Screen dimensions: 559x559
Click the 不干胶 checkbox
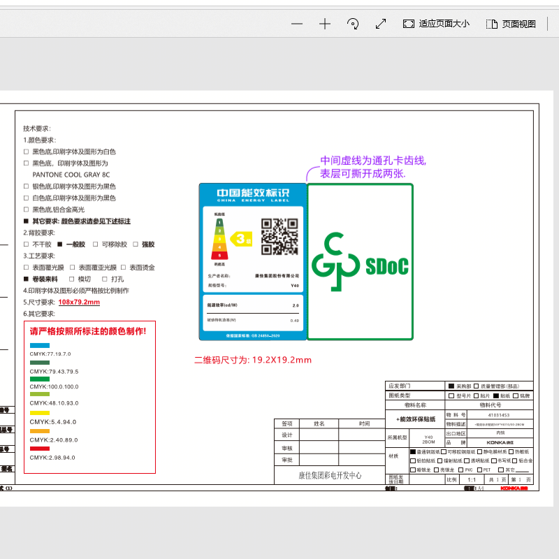[x=26, y=244]
